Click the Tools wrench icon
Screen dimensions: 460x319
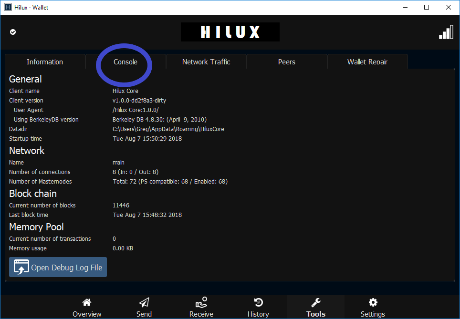click(316, 302)
